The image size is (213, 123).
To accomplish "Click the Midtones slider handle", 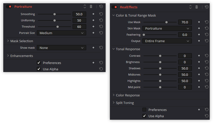I will (x=160, y=75).
